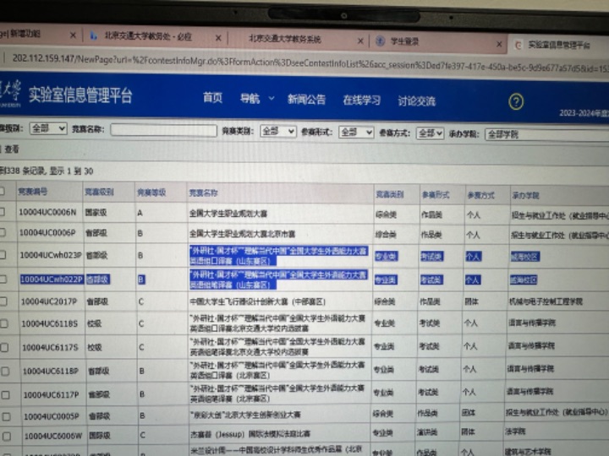
Task: Check the row 10004UC6118P checkbox
Action: pos(5,371)
